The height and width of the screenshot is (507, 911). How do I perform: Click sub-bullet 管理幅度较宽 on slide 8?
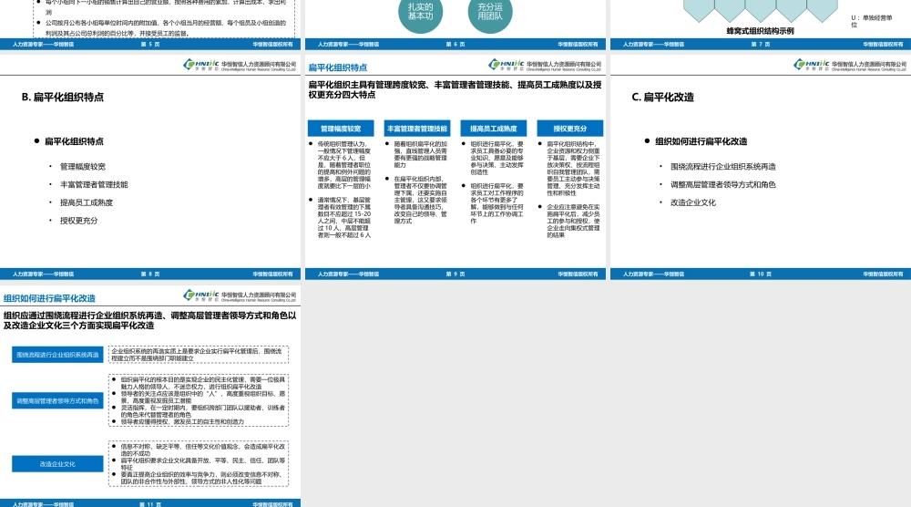pyautogui.click(x=83, y=166)
